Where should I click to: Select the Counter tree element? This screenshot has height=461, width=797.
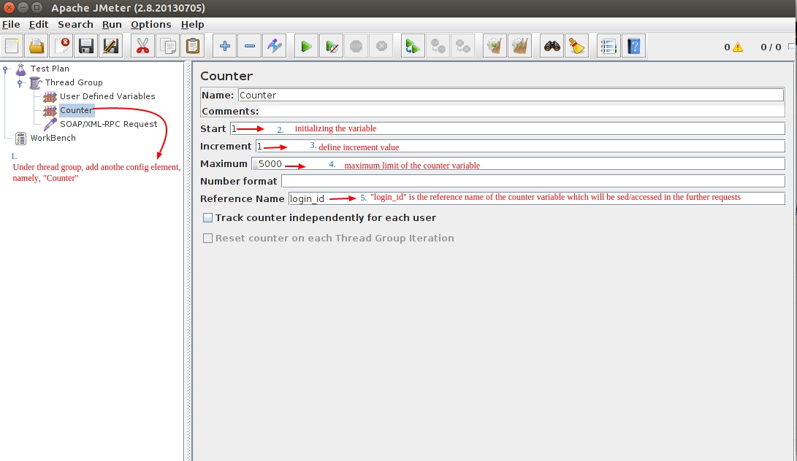tap(76, 110)
